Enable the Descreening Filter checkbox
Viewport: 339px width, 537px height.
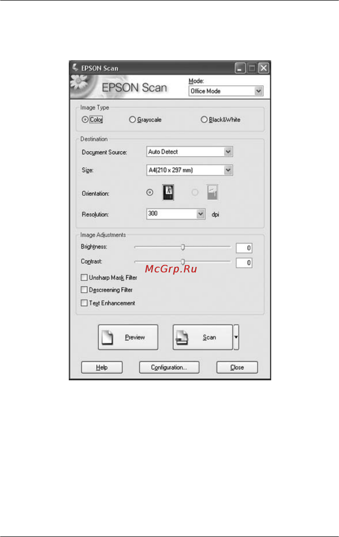point(84,290)
